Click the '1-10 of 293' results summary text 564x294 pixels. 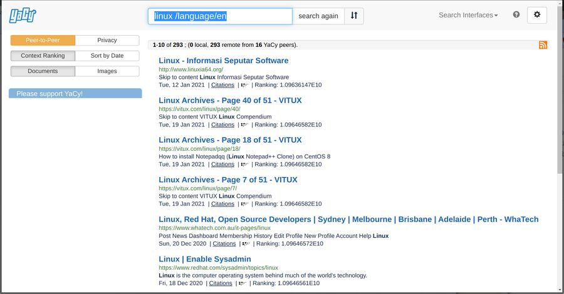tap(225, 45)
